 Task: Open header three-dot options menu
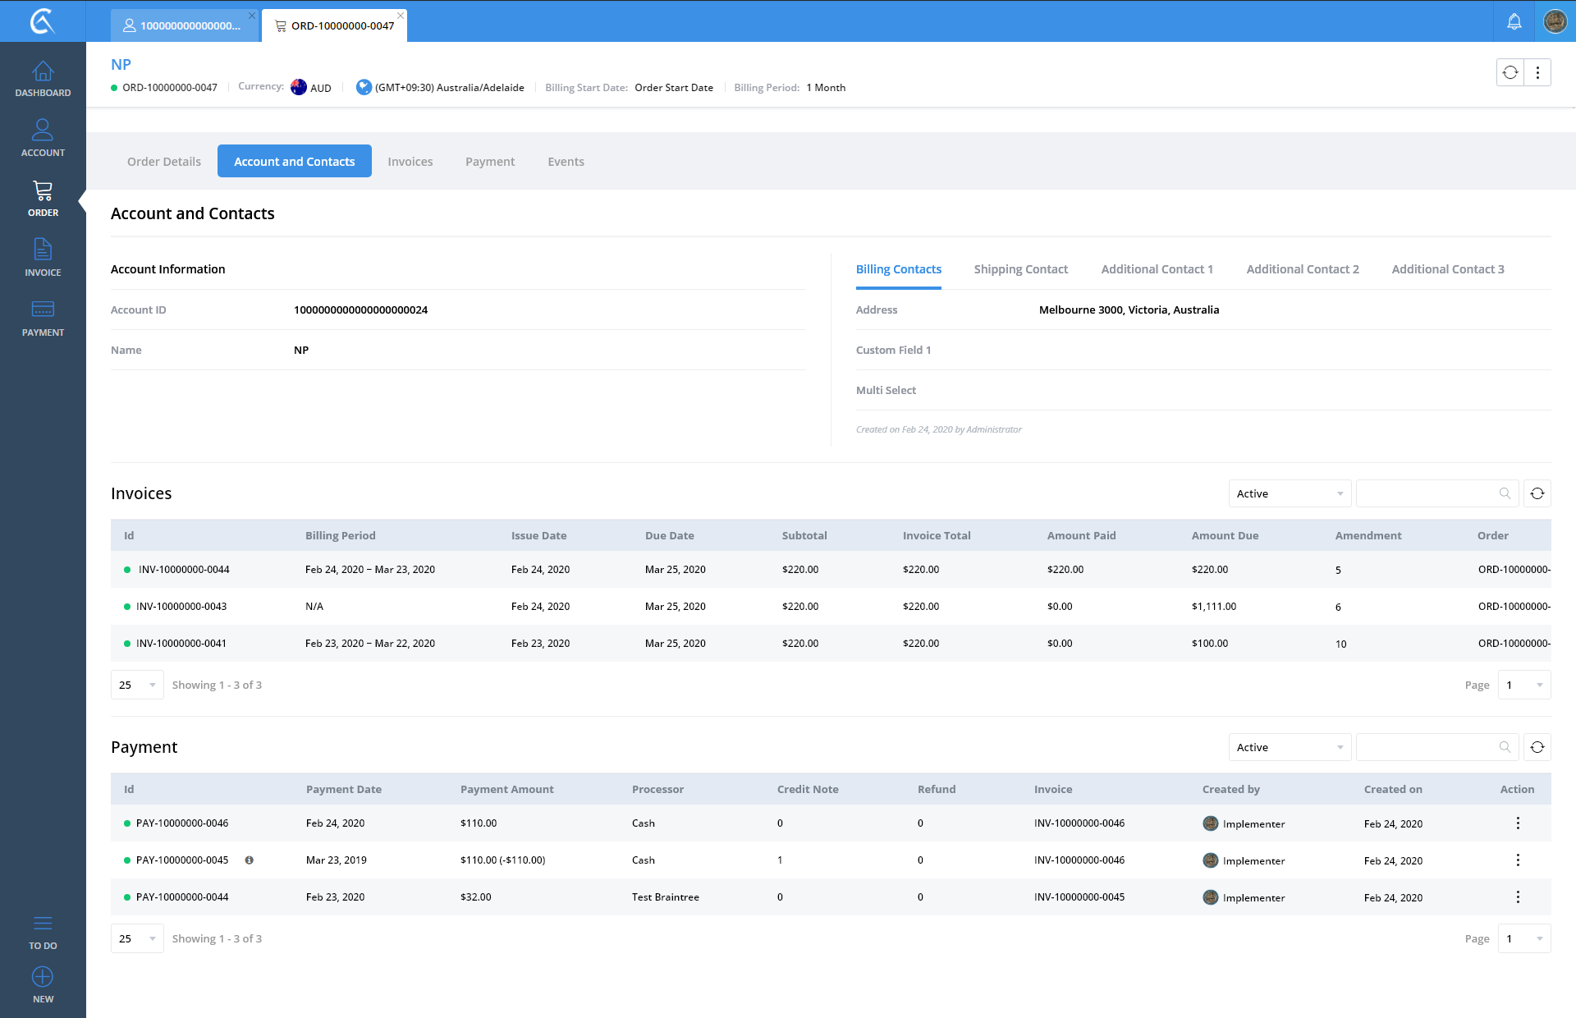tap(1537, 72)
